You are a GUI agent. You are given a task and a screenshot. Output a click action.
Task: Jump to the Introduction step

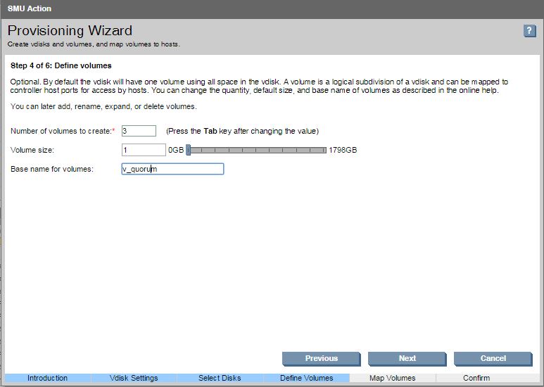pyautogui.click(x=47, y=378)
